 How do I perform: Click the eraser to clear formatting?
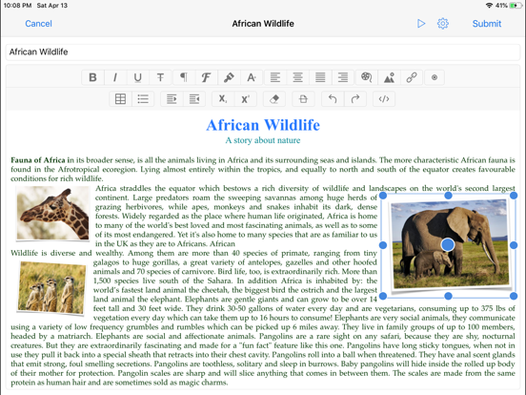274,99
